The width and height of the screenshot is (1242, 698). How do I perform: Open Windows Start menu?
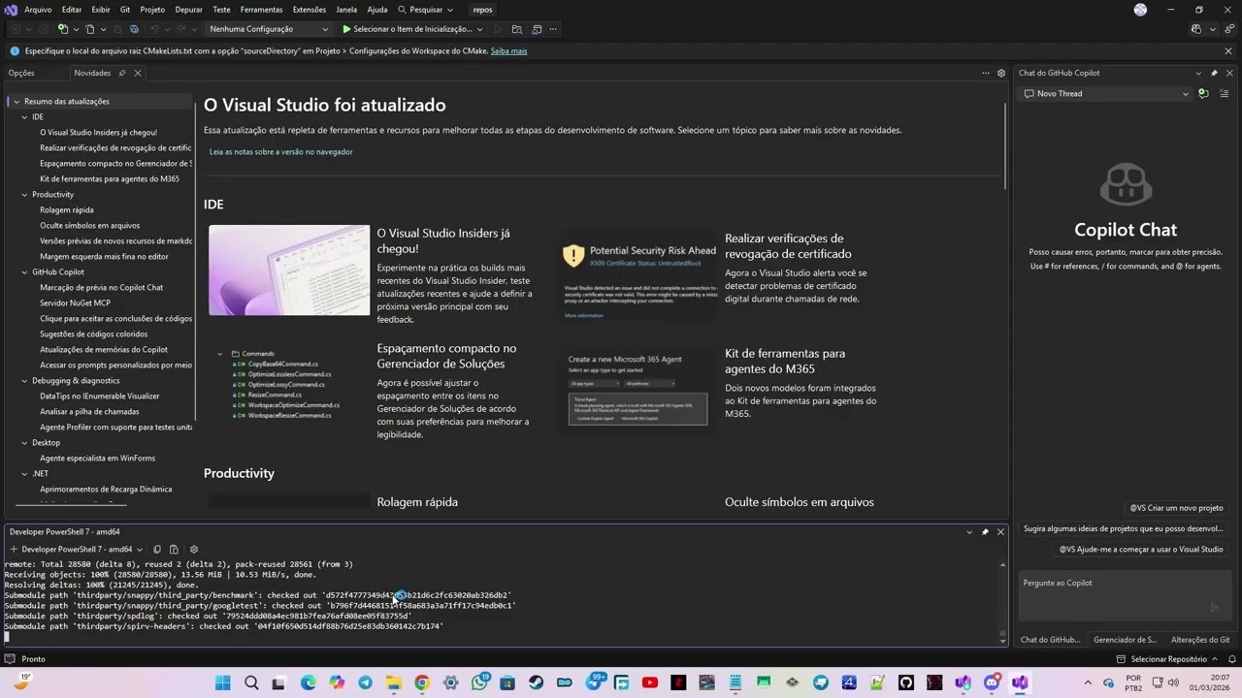coord(222,682)
